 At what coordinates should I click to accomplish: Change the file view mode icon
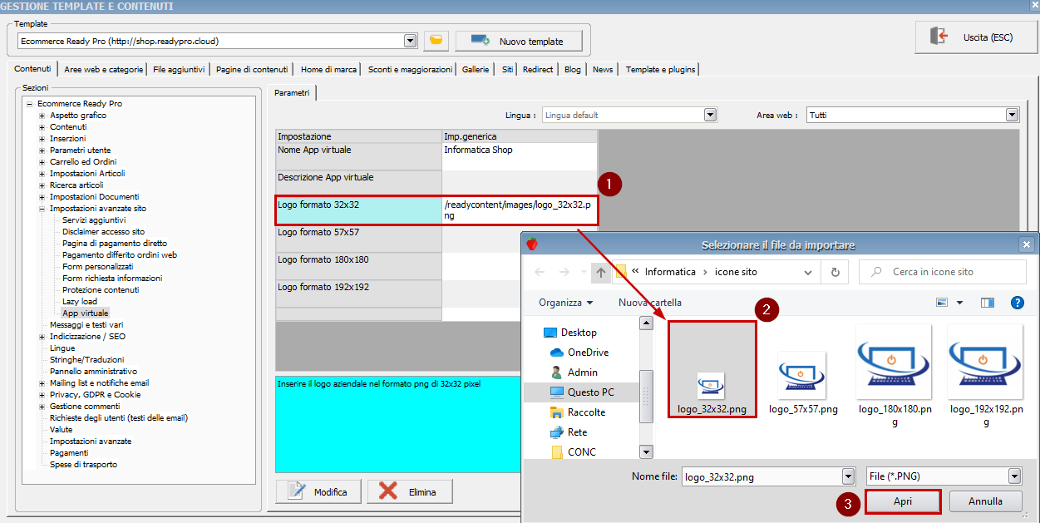click(x=943, y=303)
